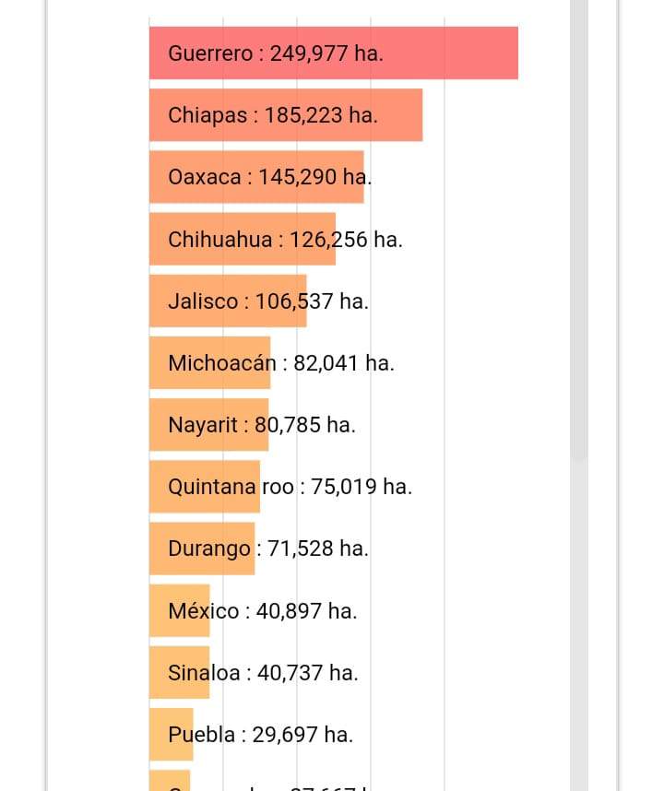Select the short México bar
Viewport: 664px width, 791px height.
(179, 610)
